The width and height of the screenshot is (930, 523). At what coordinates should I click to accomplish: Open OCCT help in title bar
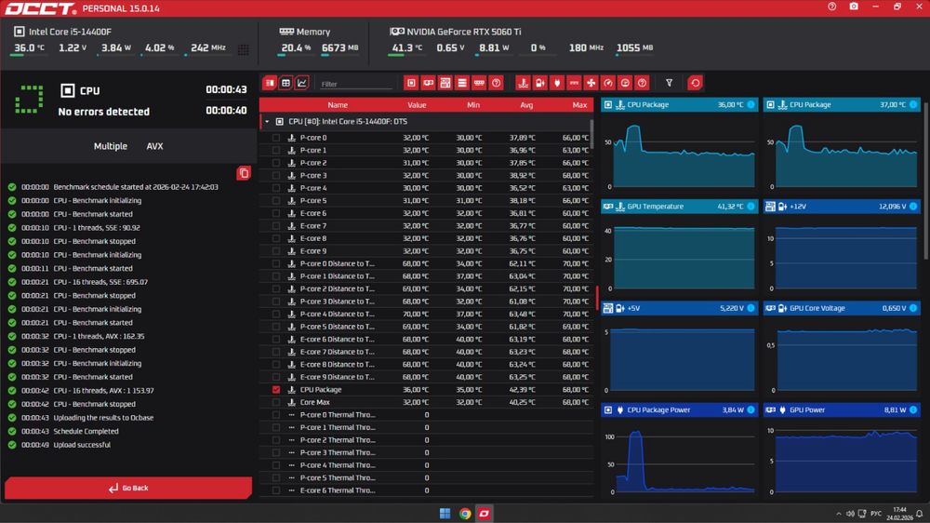click(x=832, y=7)
